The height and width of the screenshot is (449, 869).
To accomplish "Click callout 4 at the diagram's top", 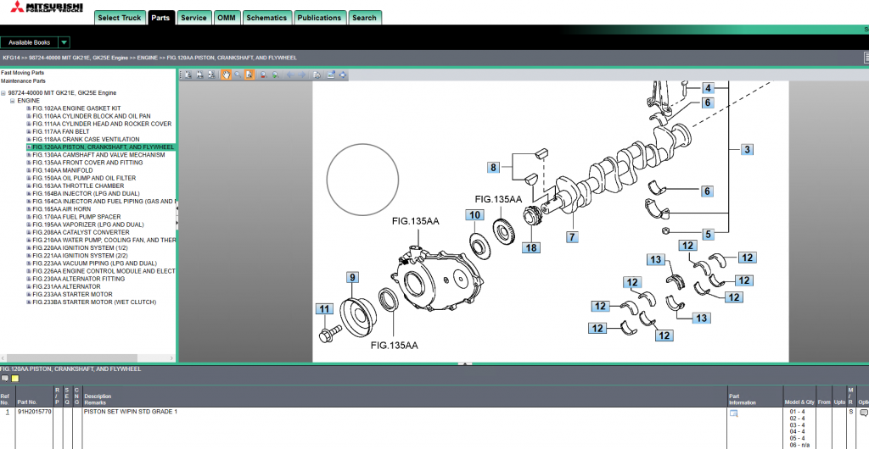I will pos(708,88).
